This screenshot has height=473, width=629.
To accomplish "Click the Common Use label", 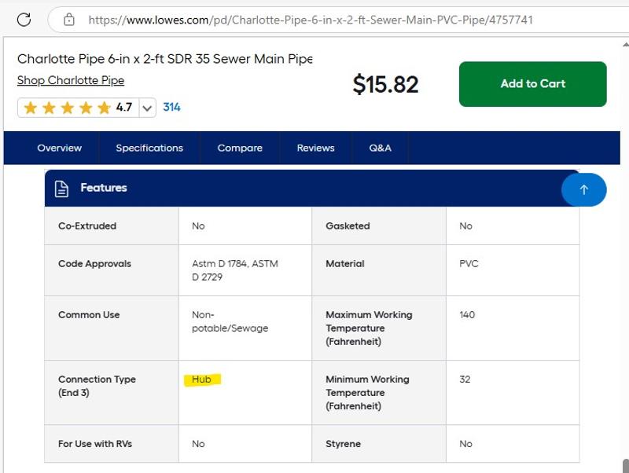I will tap(89, 314).
